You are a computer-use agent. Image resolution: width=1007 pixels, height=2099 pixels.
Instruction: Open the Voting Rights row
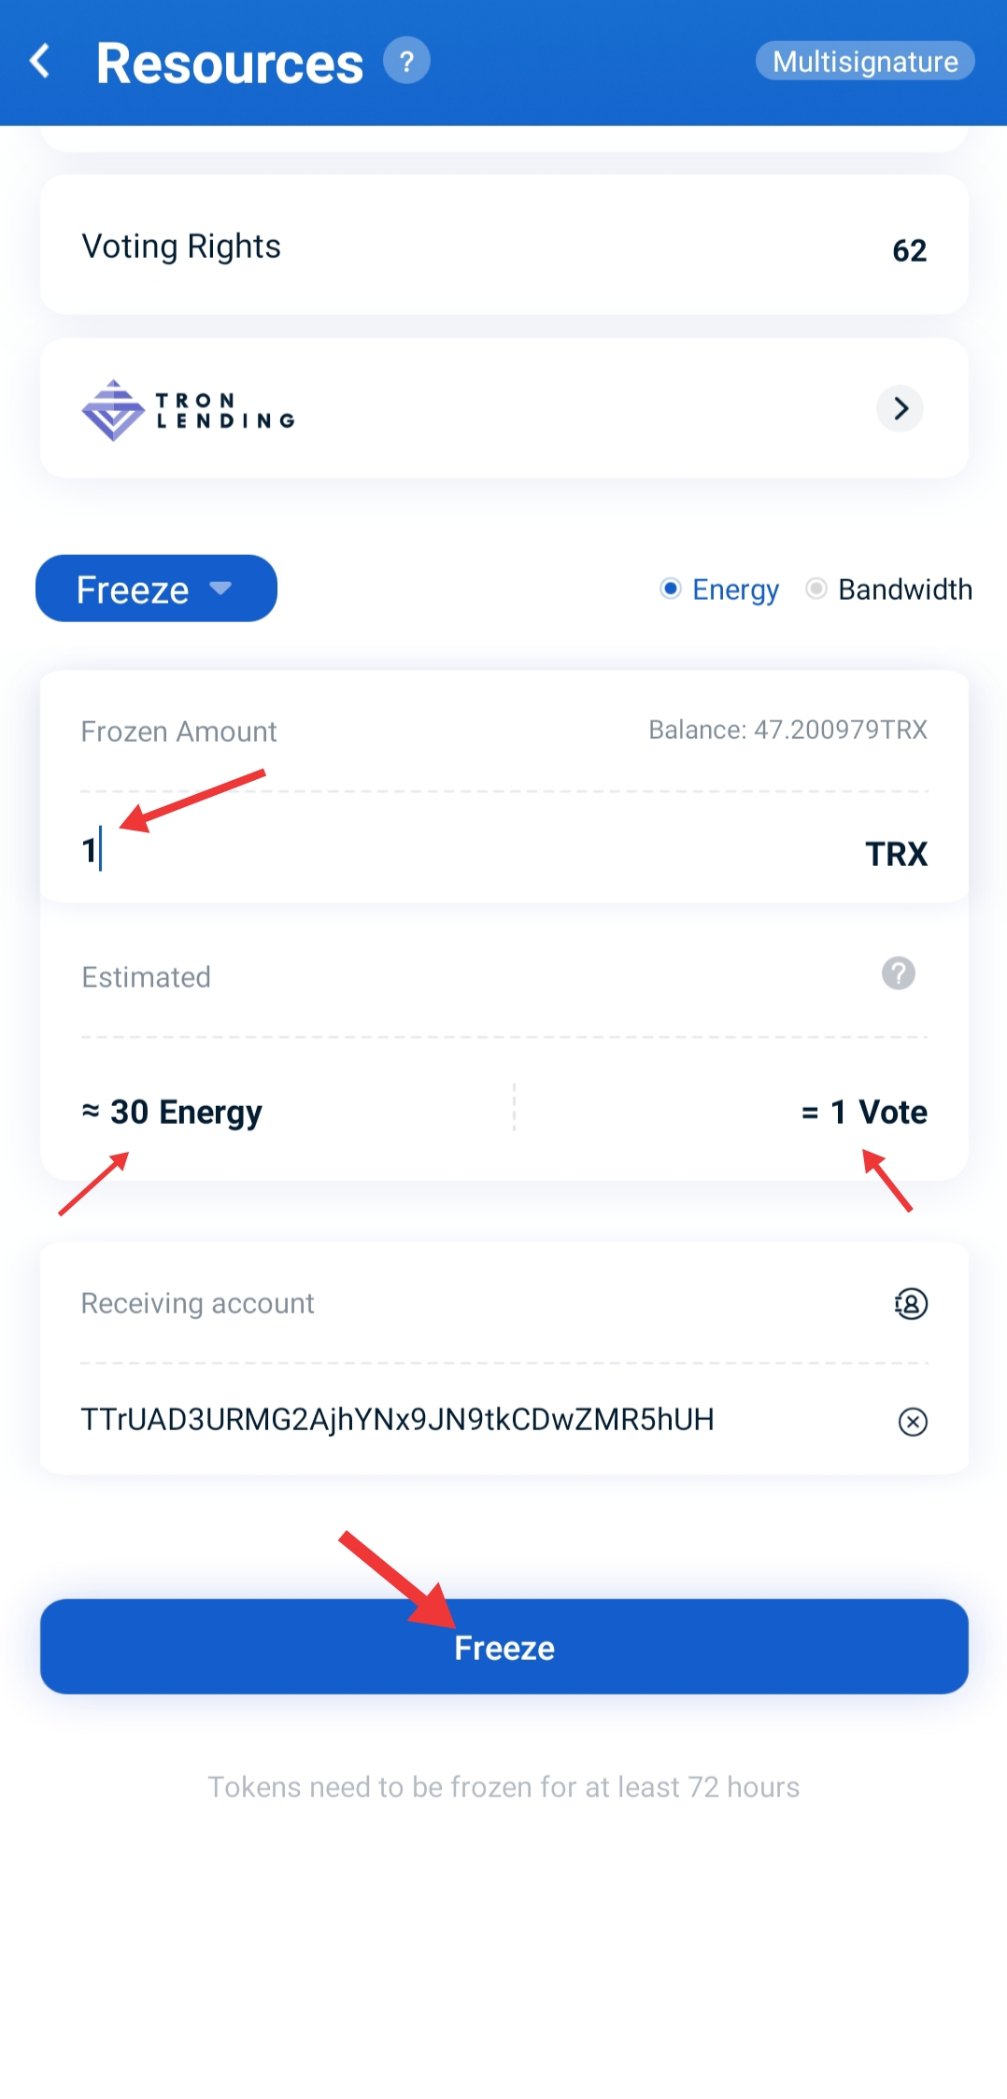pos(504,247)
